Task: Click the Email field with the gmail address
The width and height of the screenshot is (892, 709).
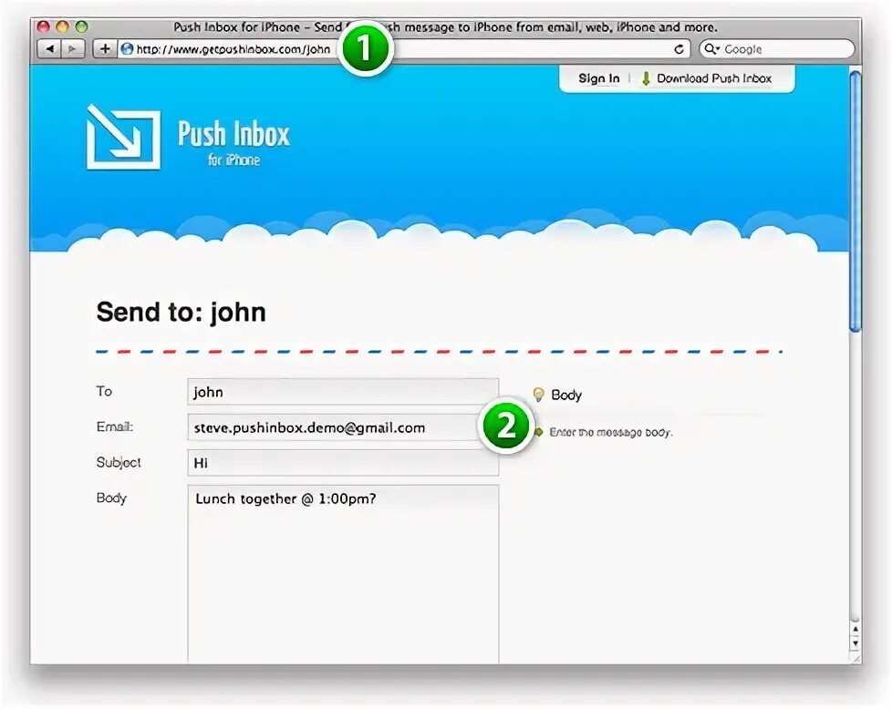Action: (343, 427)
